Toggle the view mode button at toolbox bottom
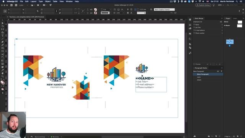Image resolution: width=245 pixels, height=138 pixels. [3, 93]
